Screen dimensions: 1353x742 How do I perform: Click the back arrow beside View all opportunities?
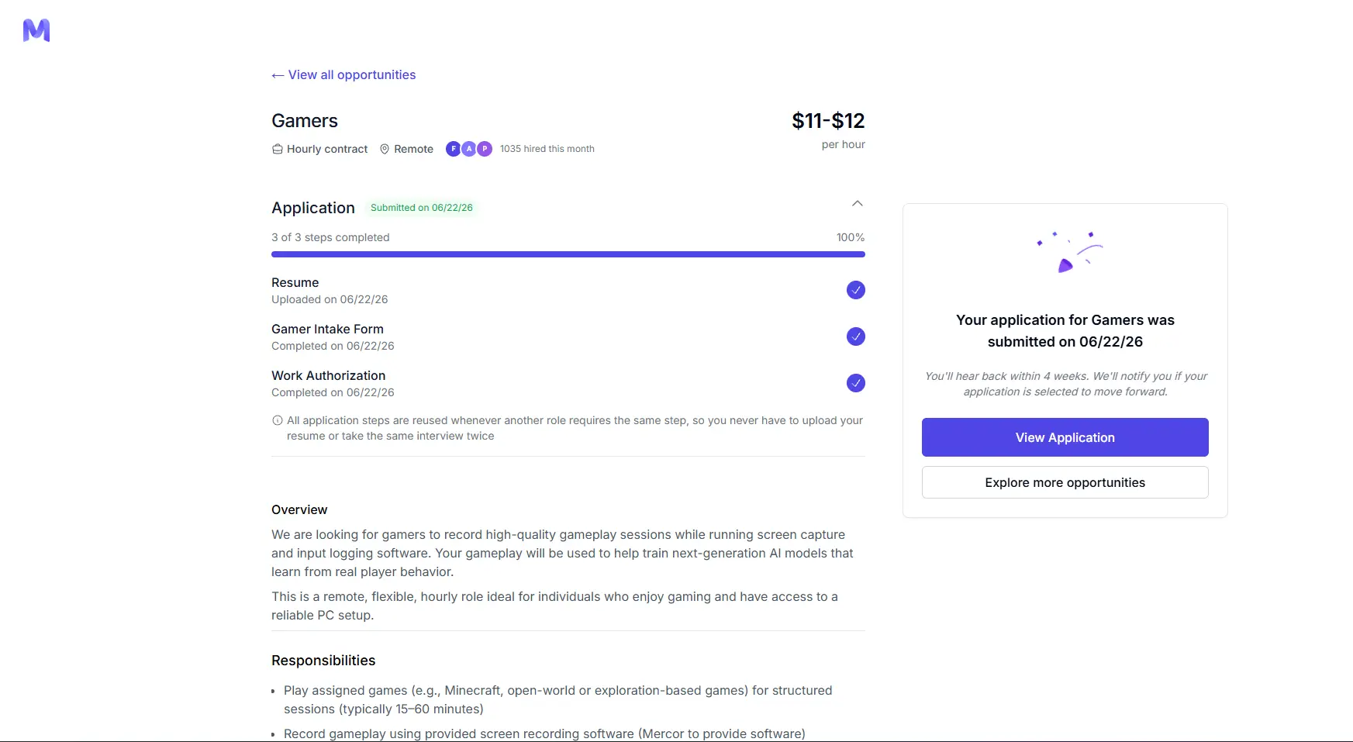278,75
